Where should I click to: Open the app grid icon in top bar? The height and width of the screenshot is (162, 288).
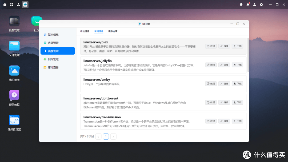click(x=11, y=5)
